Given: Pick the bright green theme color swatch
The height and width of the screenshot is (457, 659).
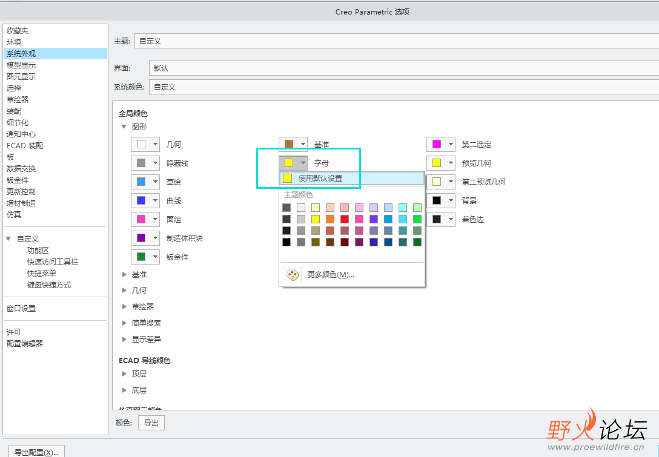Looking at the screenshot, I should tap(417, 219).
